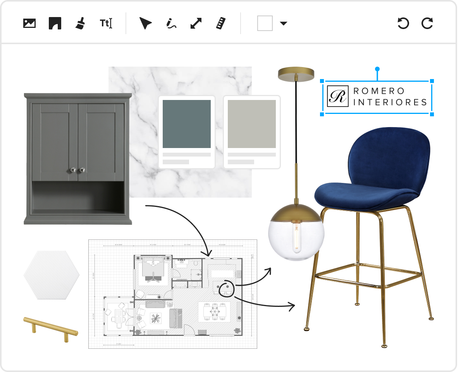The image size is (461, 372).
Task: Activate the arrow pointer select tool
Action: (145, 23)
